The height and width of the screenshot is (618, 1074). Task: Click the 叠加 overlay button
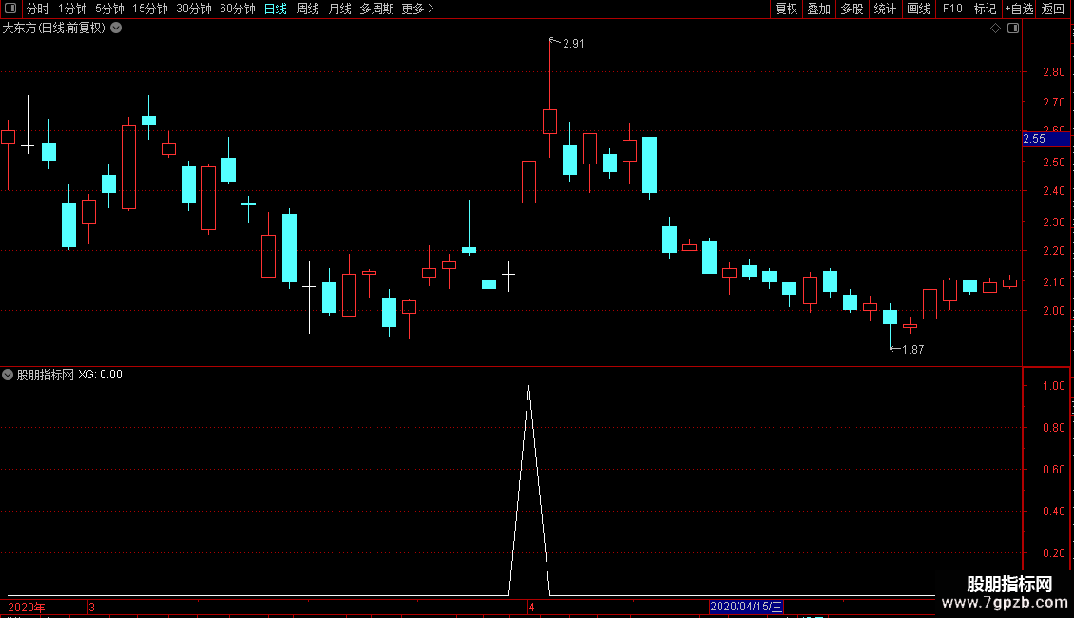pyautogui.click(x=818, y=9)
